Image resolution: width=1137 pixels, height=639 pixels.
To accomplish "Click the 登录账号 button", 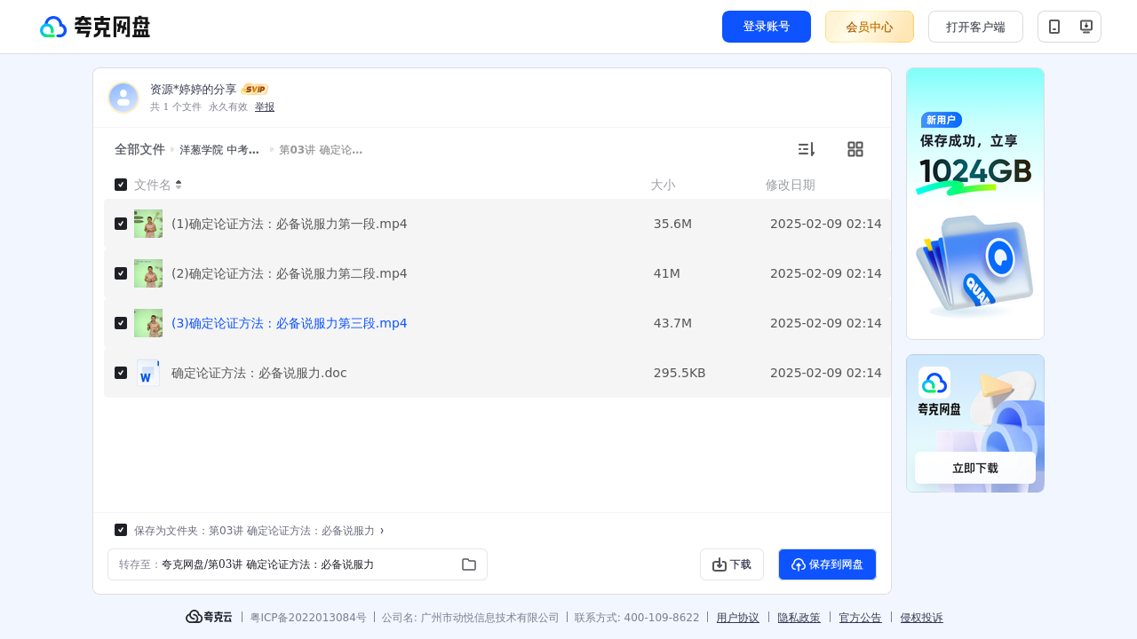I will click(767, 27).
